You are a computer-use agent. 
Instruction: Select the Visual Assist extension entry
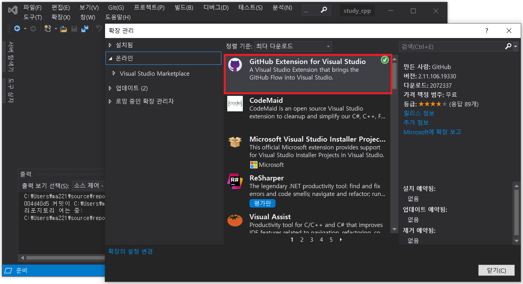tap(307, 222)
